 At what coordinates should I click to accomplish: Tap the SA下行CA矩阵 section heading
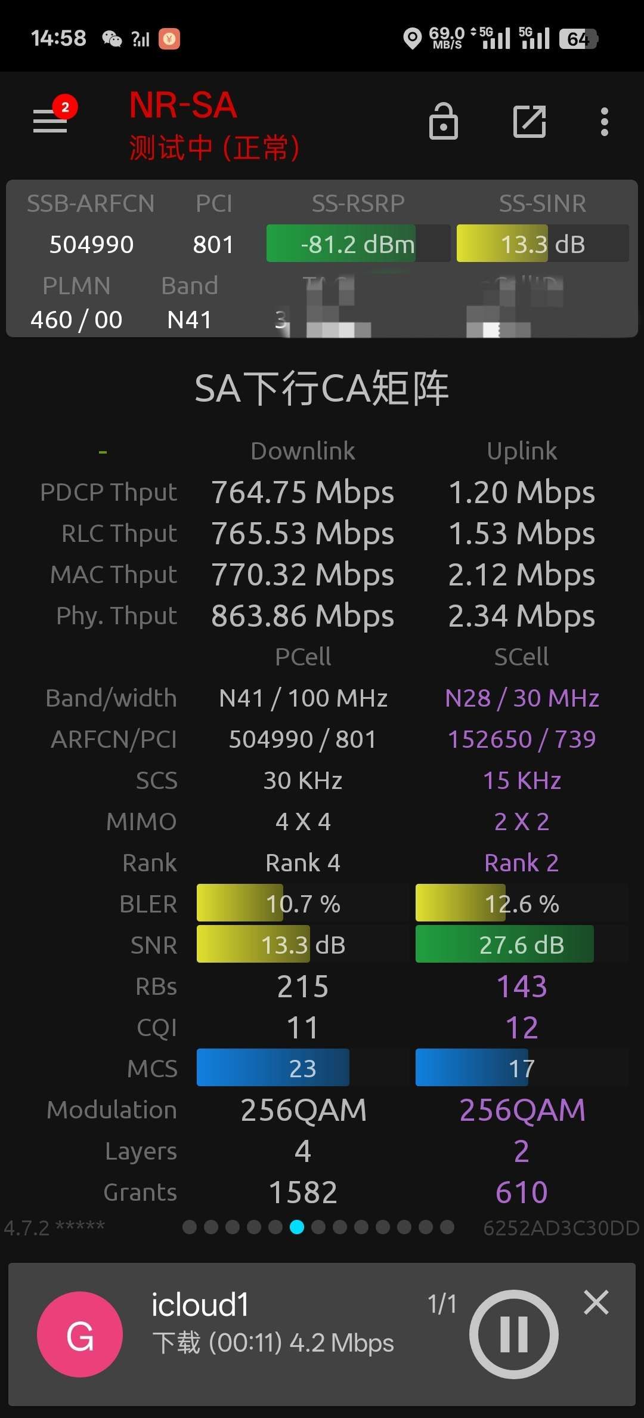pos(322,389)
